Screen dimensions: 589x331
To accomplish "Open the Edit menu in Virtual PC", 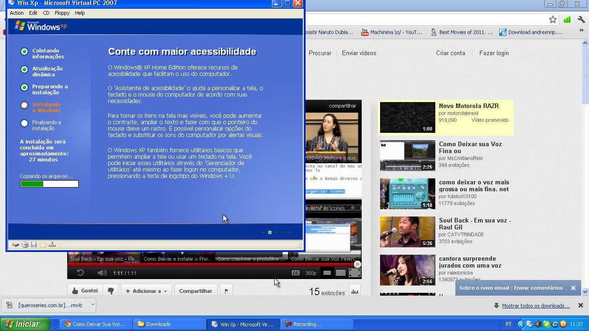I will click(33, 13).
